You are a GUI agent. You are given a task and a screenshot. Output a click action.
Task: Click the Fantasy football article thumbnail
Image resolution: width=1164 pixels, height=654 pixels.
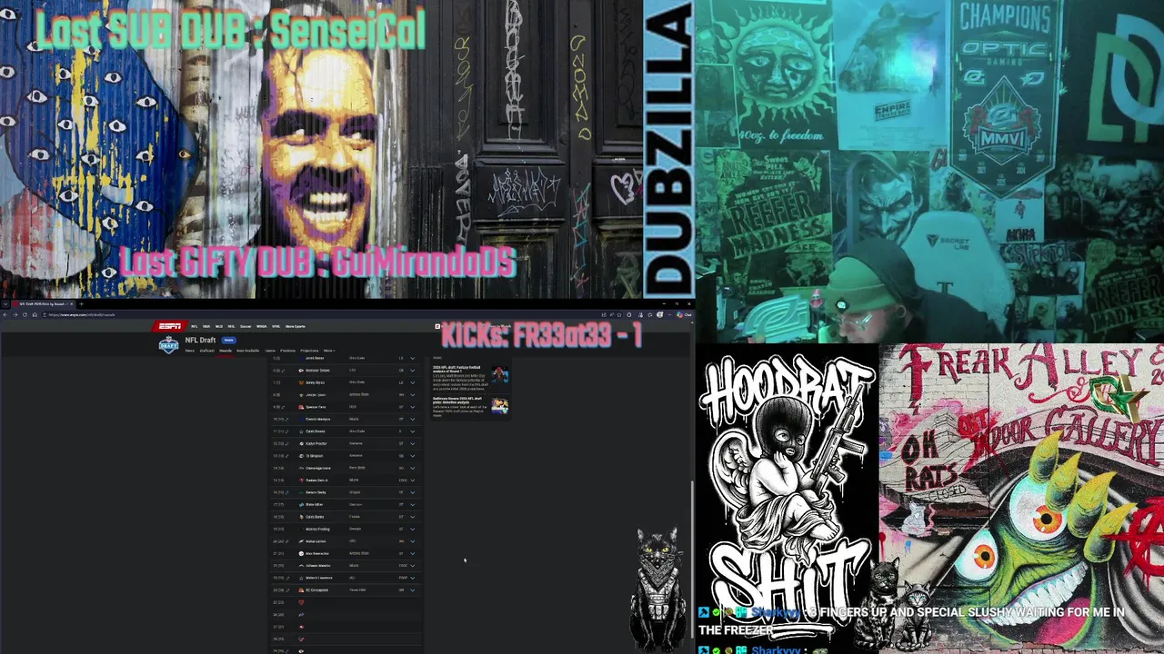click(499, 375)
